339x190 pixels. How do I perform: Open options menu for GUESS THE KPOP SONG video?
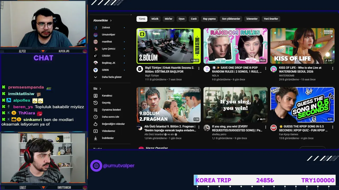[333, 127]
